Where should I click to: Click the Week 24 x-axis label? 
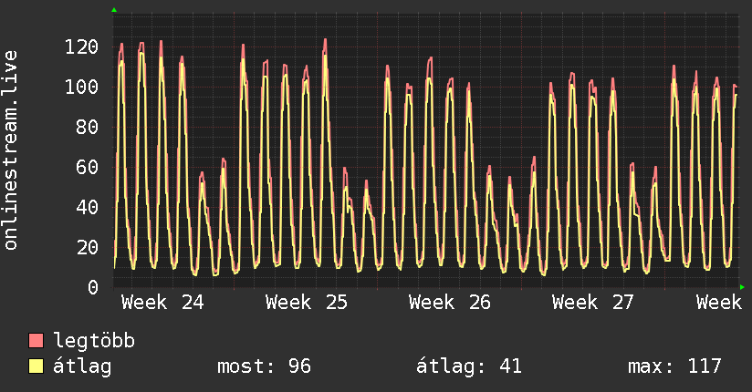[x=162, y=303]
